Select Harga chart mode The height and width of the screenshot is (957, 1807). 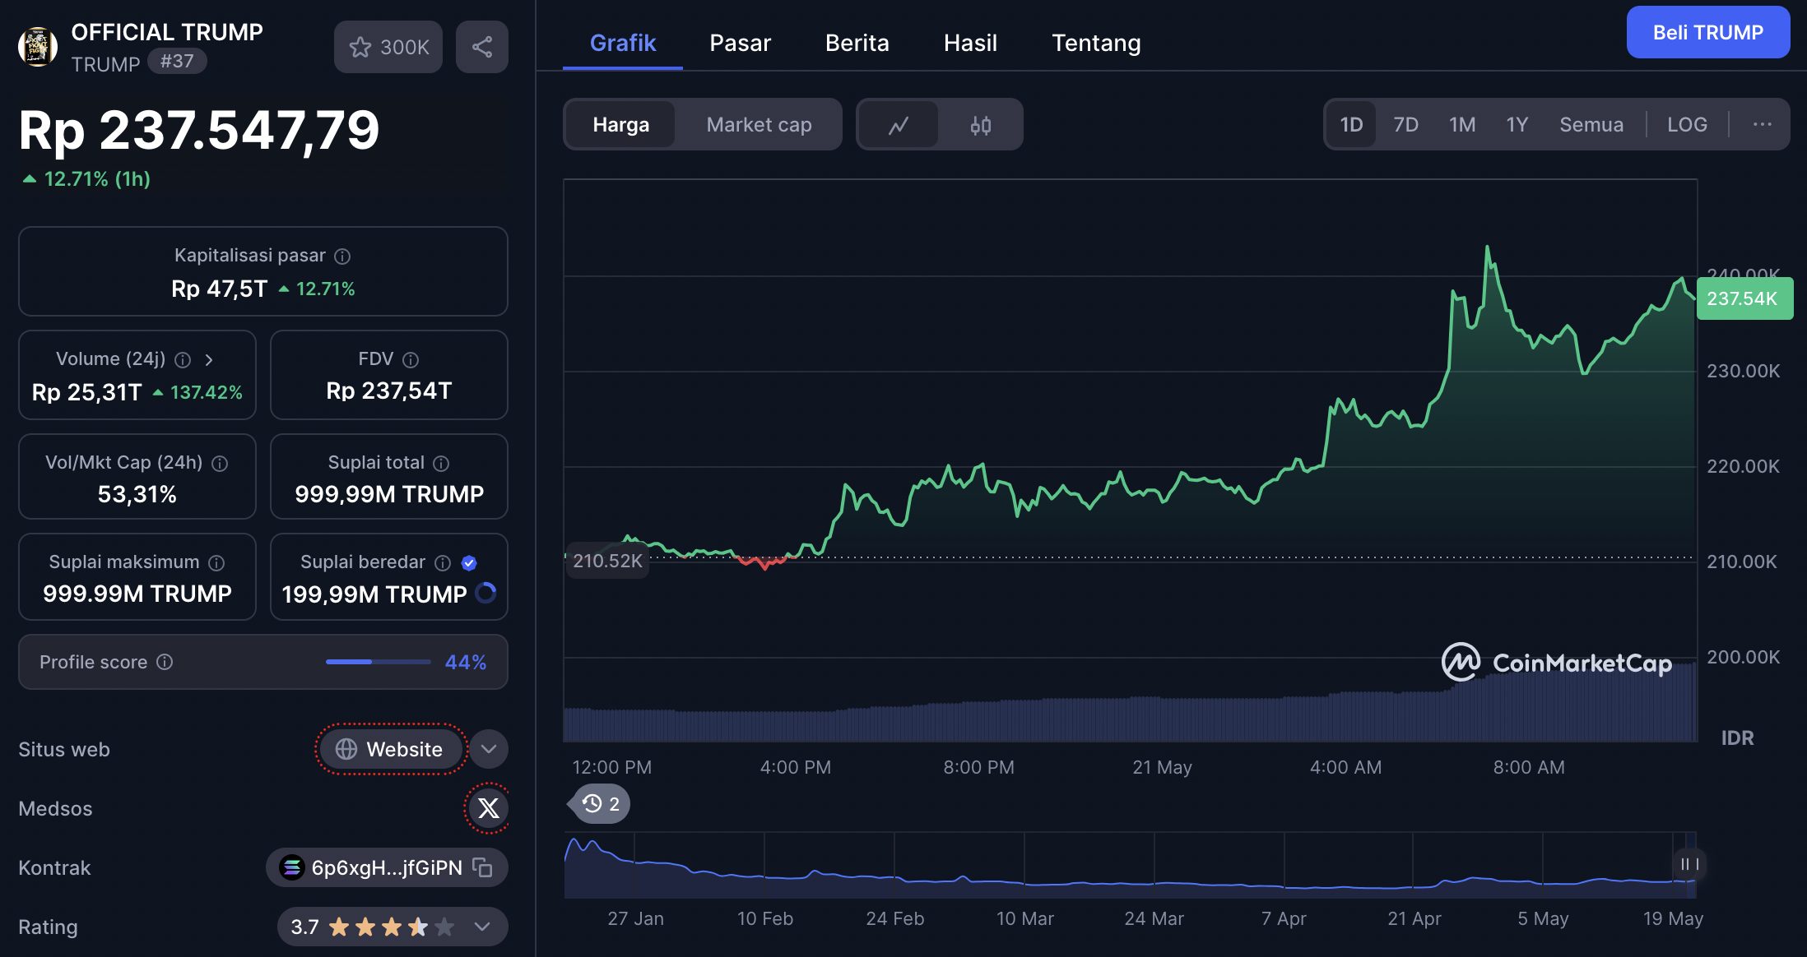click(x=621, y=125)
